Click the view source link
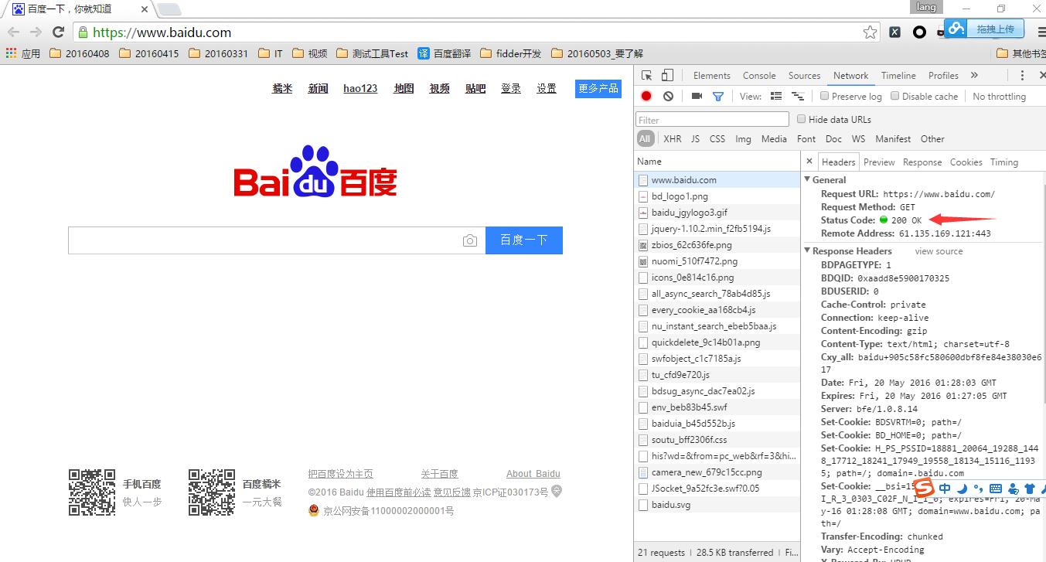1046x562 pixels. [939, 251]
